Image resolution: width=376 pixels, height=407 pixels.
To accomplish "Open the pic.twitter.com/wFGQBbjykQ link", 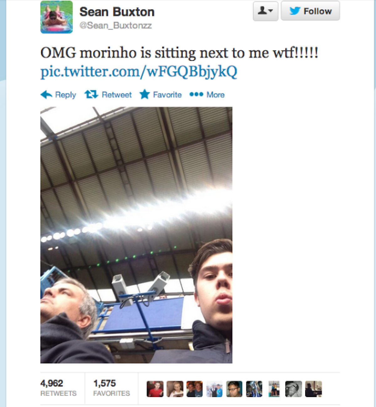I will tap(139, 72).
